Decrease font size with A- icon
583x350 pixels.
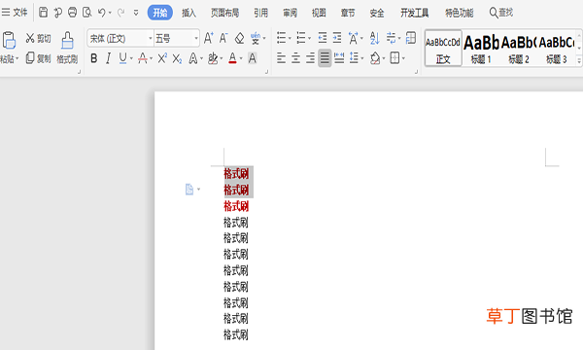click(x=223, y=38)
